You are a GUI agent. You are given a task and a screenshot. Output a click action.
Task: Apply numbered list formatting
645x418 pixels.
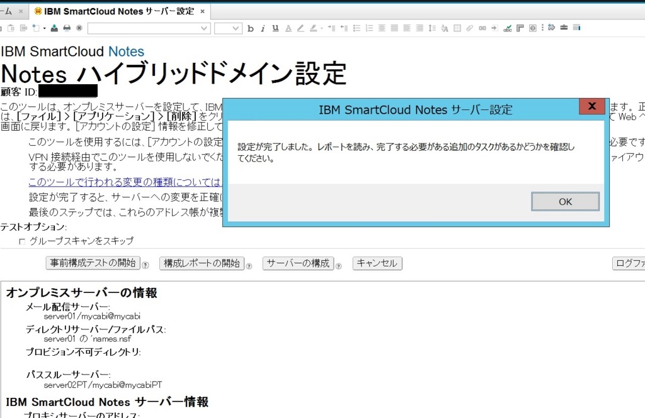pyautogui.click(x=369, y=28)
